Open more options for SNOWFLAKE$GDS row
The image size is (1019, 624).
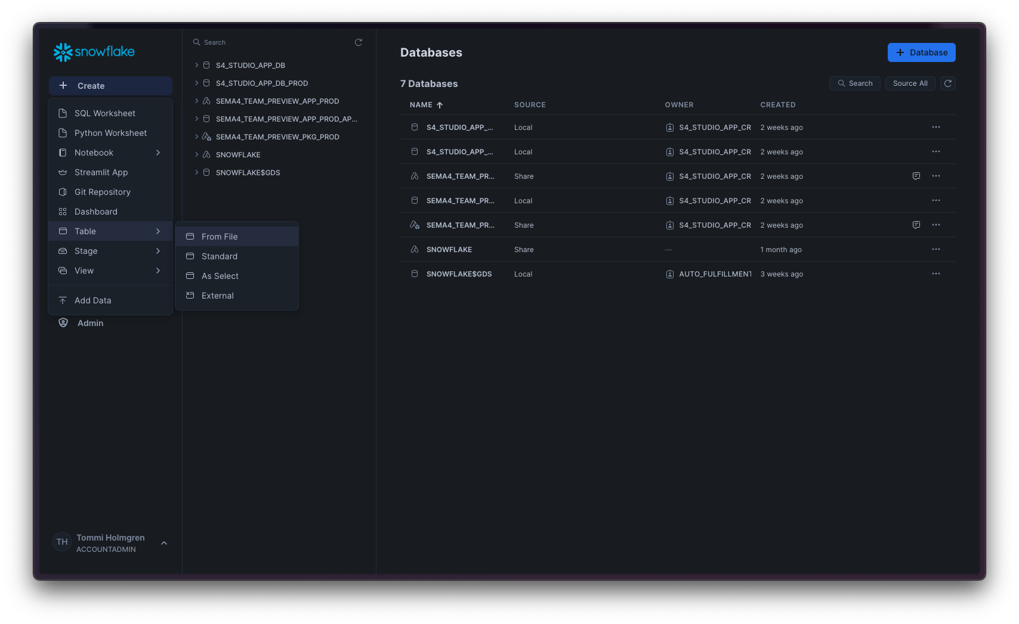936,274
